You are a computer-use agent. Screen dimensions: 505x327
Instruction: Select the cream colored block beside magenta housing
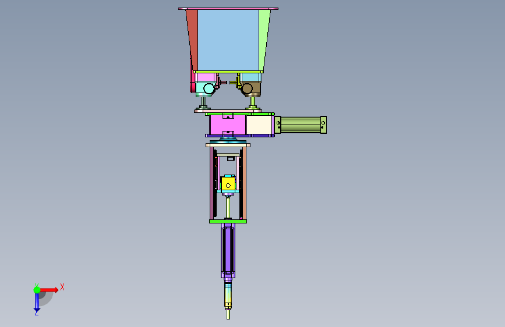(260, 125)
